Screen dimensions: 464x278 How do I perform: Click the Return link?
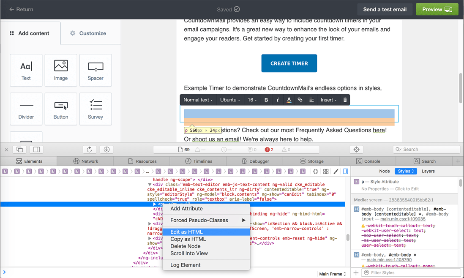click(21, 9)
